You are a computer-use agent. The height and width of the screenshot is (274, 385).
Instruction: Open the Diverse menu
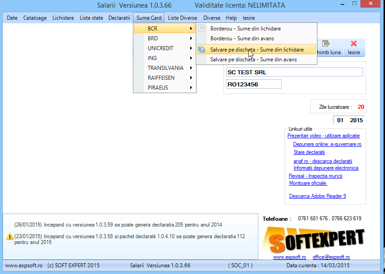[x=212, y=18]
